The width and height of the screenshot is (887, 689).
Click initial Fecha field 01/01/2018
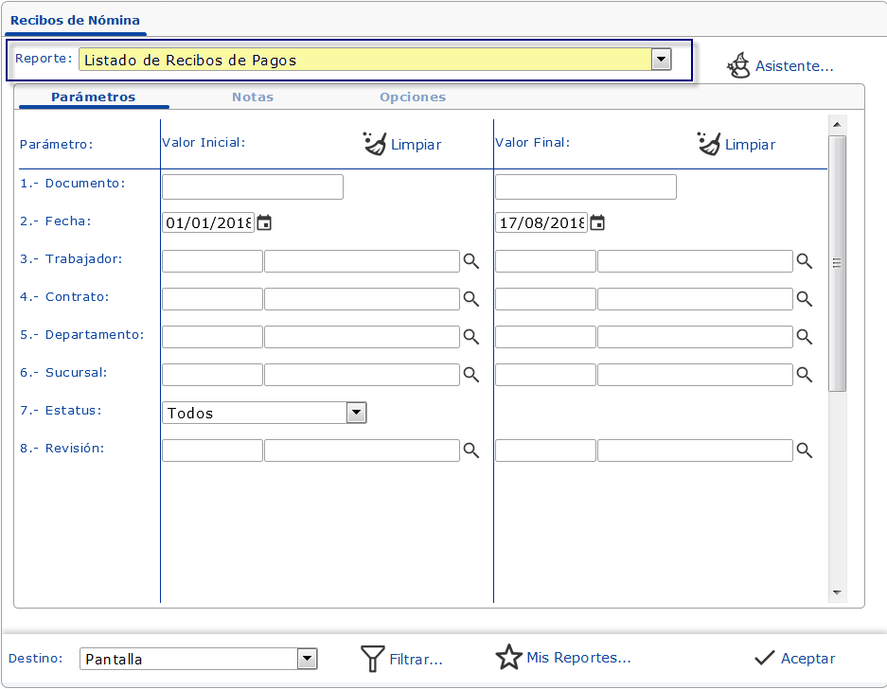(208, 222)
